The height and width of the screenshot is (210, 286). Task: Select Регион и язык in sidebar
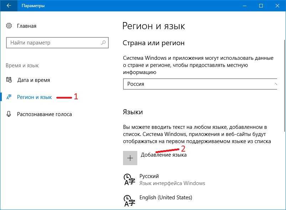tap(34, 97)
